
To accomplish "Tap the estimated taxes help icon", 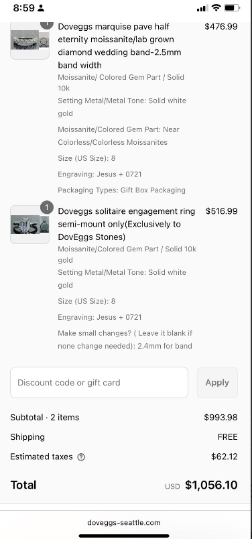I will pyautogui.click(x=81, y=457).
